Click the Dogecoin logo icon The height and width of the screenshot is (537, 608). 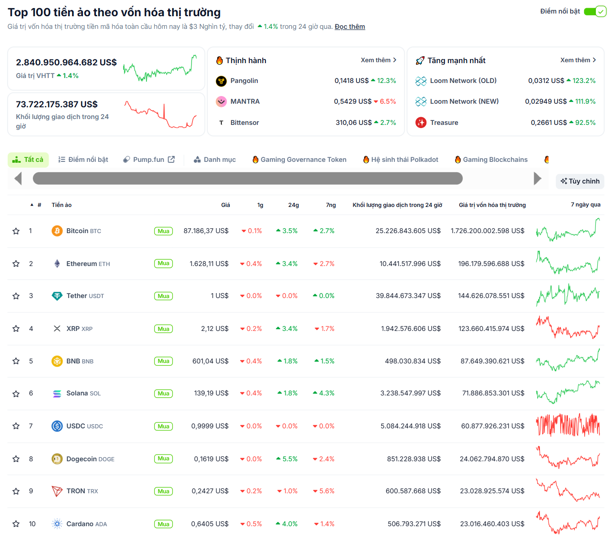(57, 459)
